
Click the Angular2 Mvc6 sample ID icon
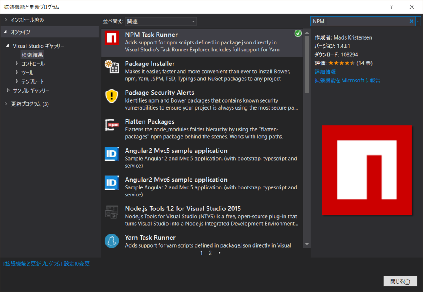112,183
